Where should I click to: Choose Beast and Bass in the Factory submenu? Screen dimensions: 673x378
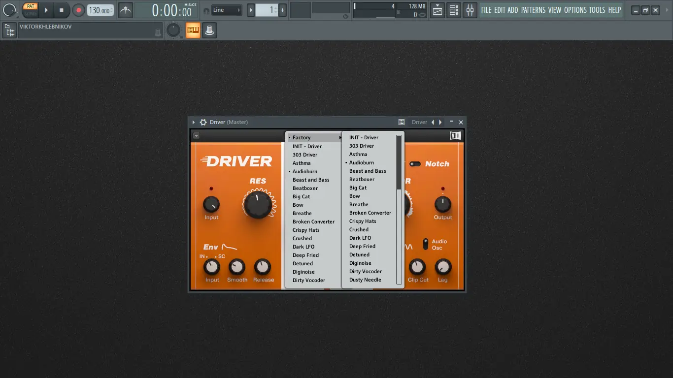click(370, 171)
